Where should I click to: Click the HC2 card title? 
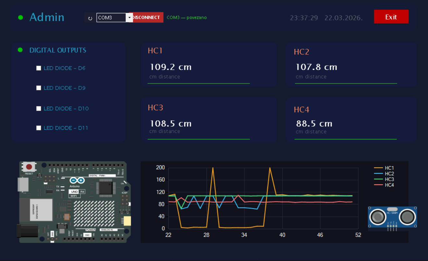point(301,52)
